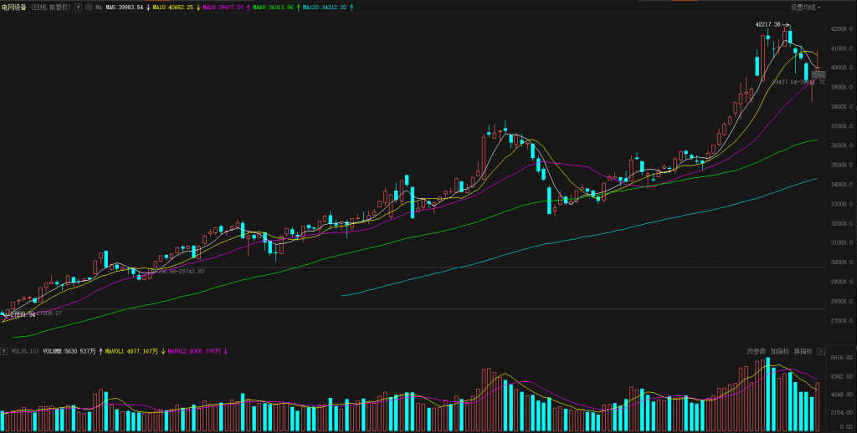The width and height of the screenshot is (857, 433).
Task: Click the 电网设备 chart title
Action: (14, 8)
